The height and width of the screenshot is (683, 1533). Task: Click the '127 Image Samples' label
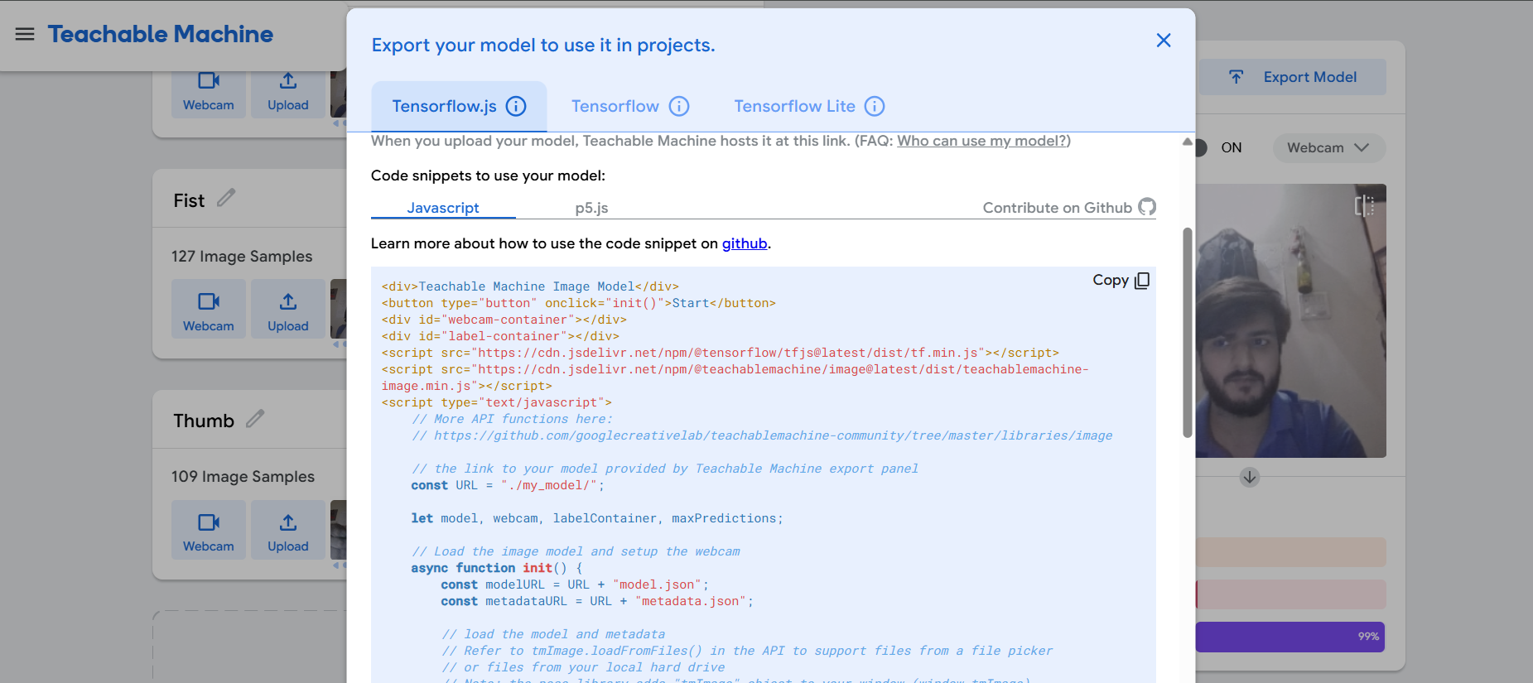tap(242, 257)
